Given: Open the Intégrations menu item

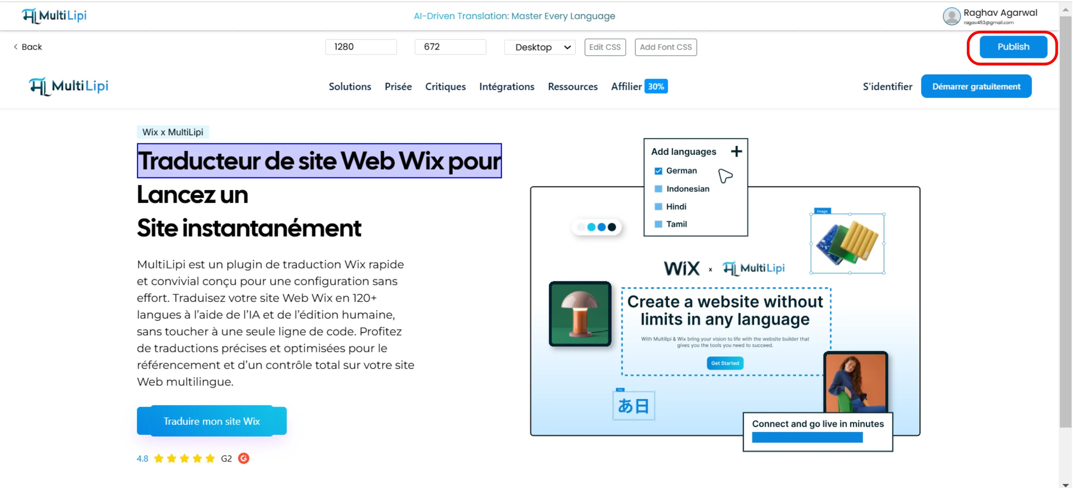Looking at the screenshot, I should click(507, 87).
